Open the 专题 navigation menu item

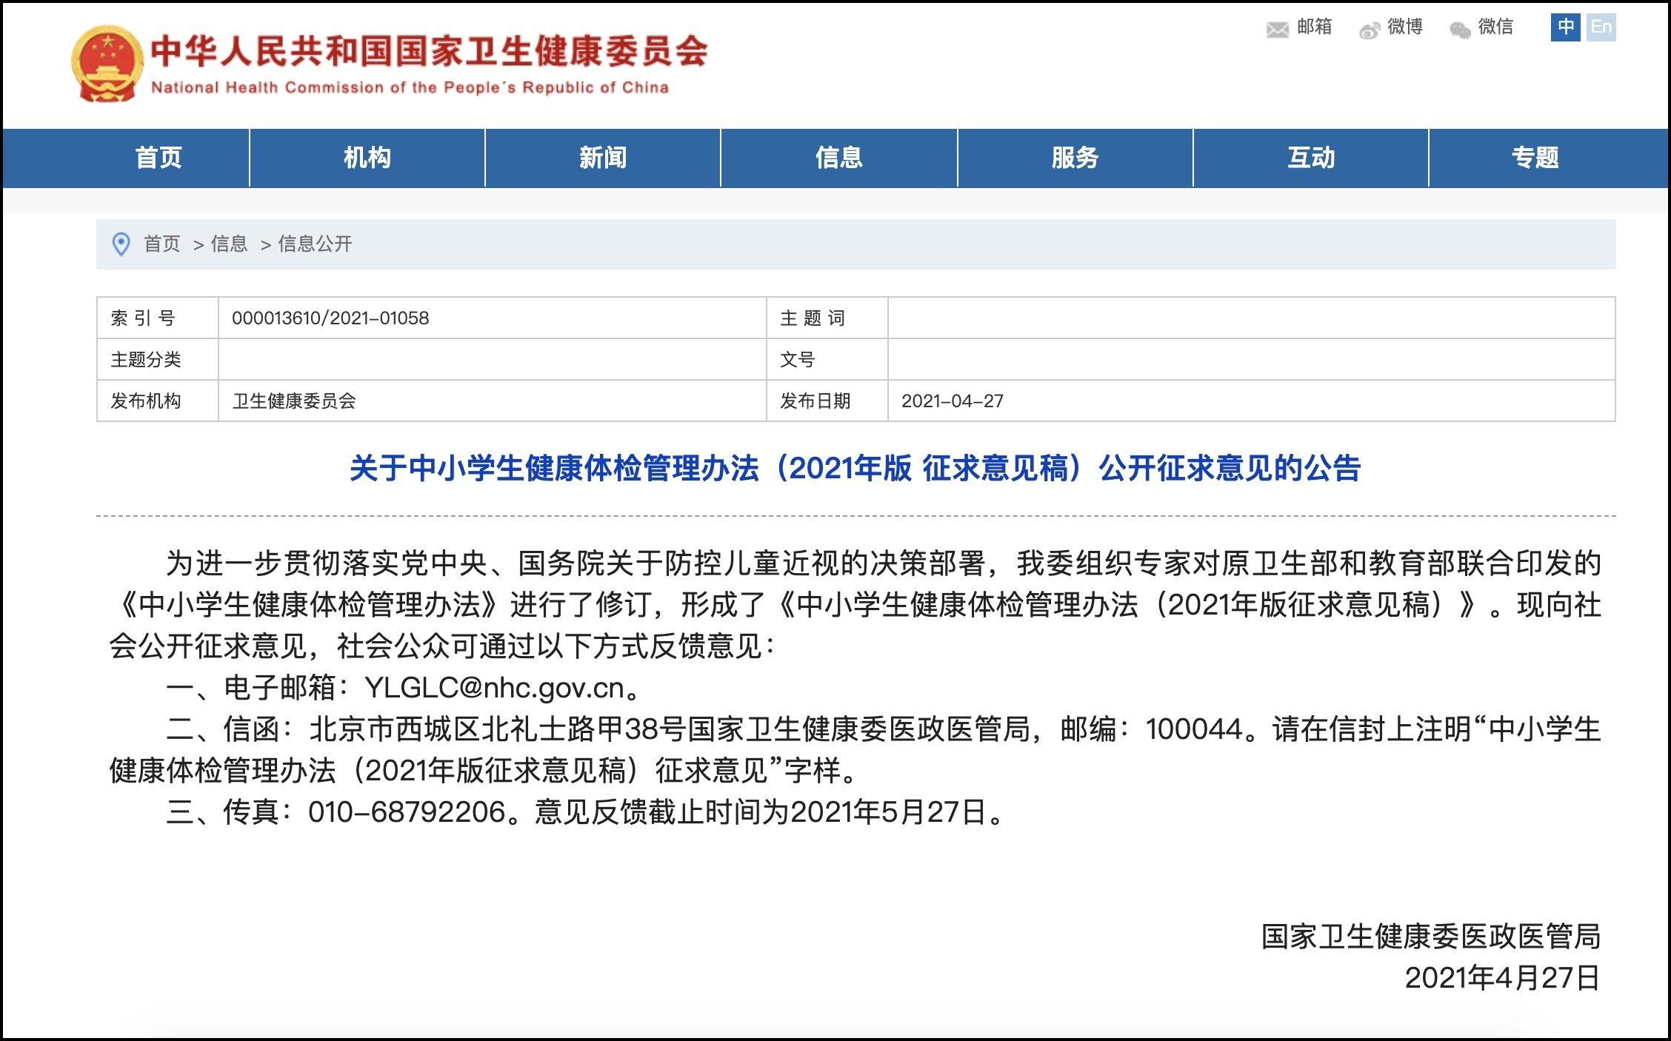click(x=1535, y=158)
